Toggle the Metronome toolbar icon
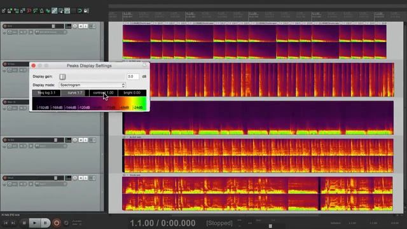407x229 pixels. (41, 11)
